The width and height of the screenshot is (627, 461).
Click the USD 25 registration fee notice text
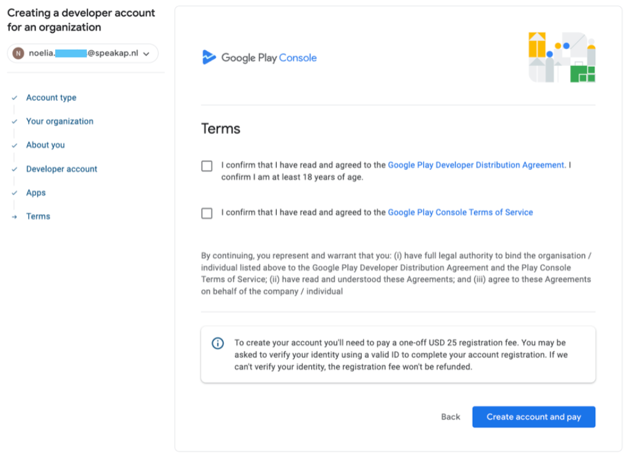(400, 355)
